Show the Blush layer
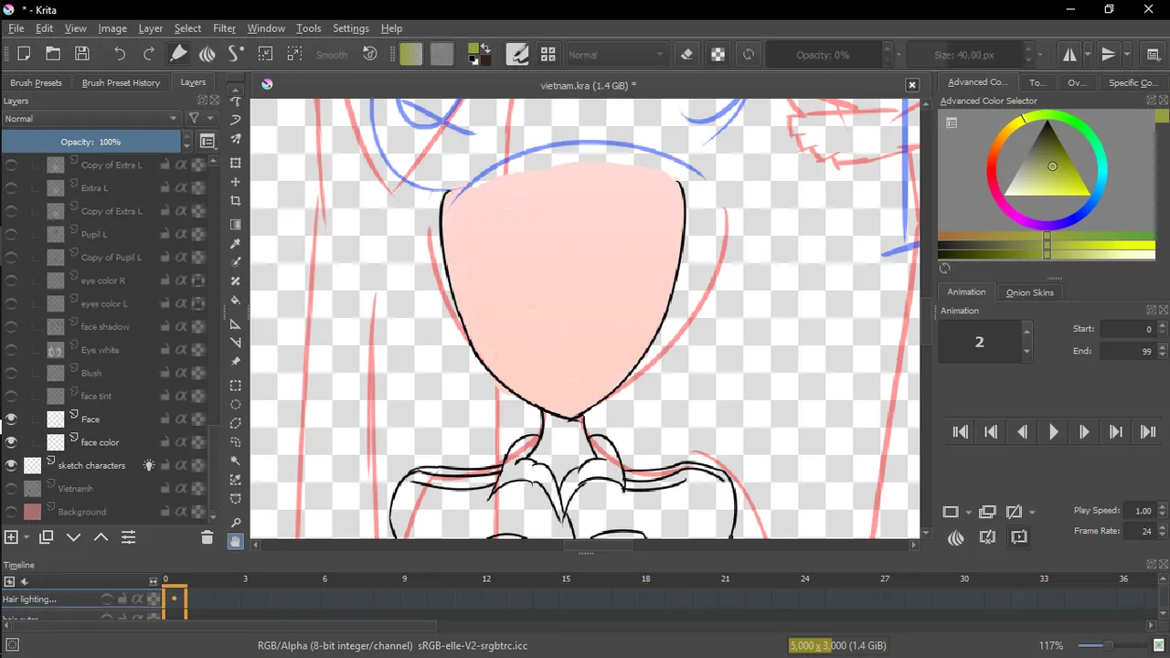 tap(11, 373)
